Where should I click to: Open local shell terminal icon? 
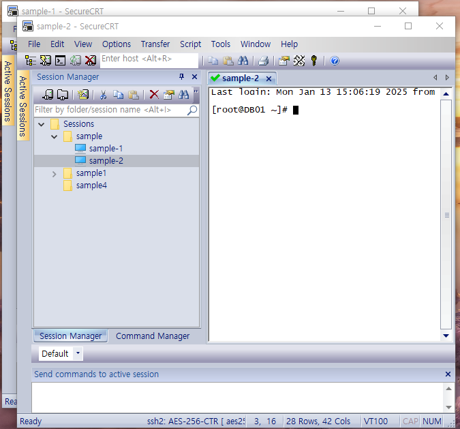tap(61, 61)
